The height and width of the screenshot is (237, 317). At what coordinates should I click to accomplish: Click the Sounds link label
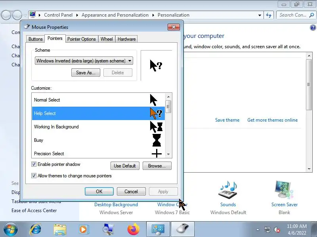[x=228, y=205]
